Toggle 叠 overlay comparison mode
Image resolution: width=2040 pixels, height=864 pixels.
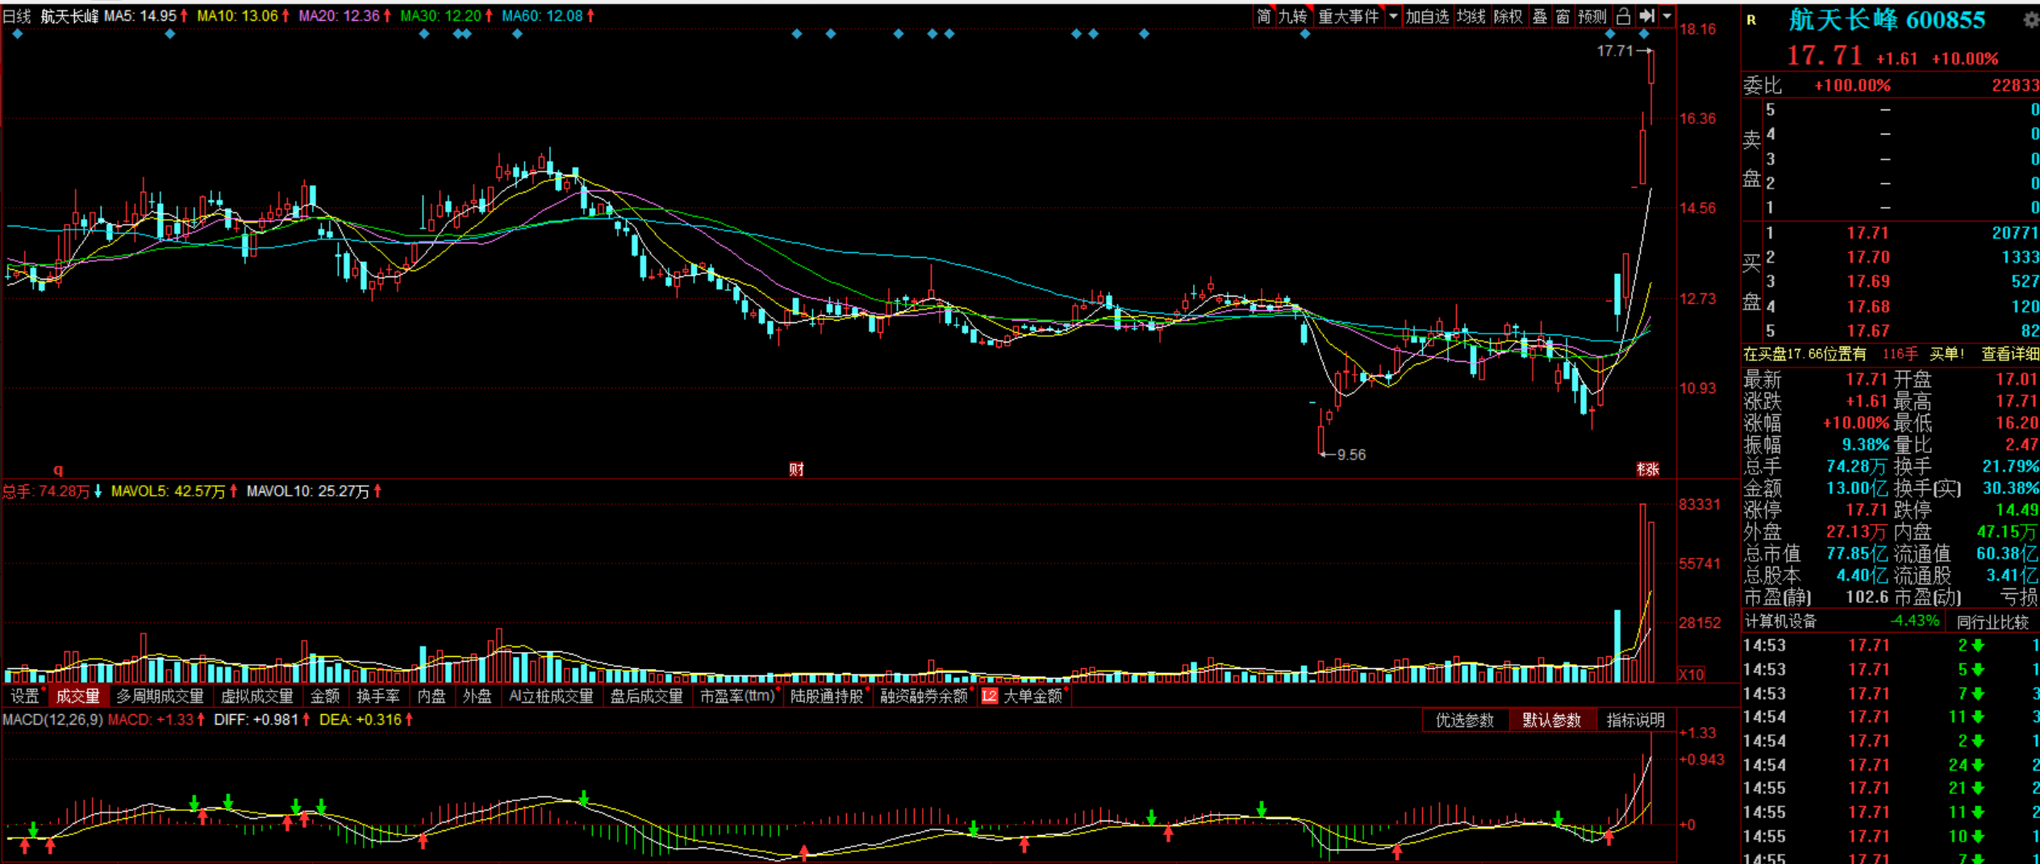point(1540,16)
